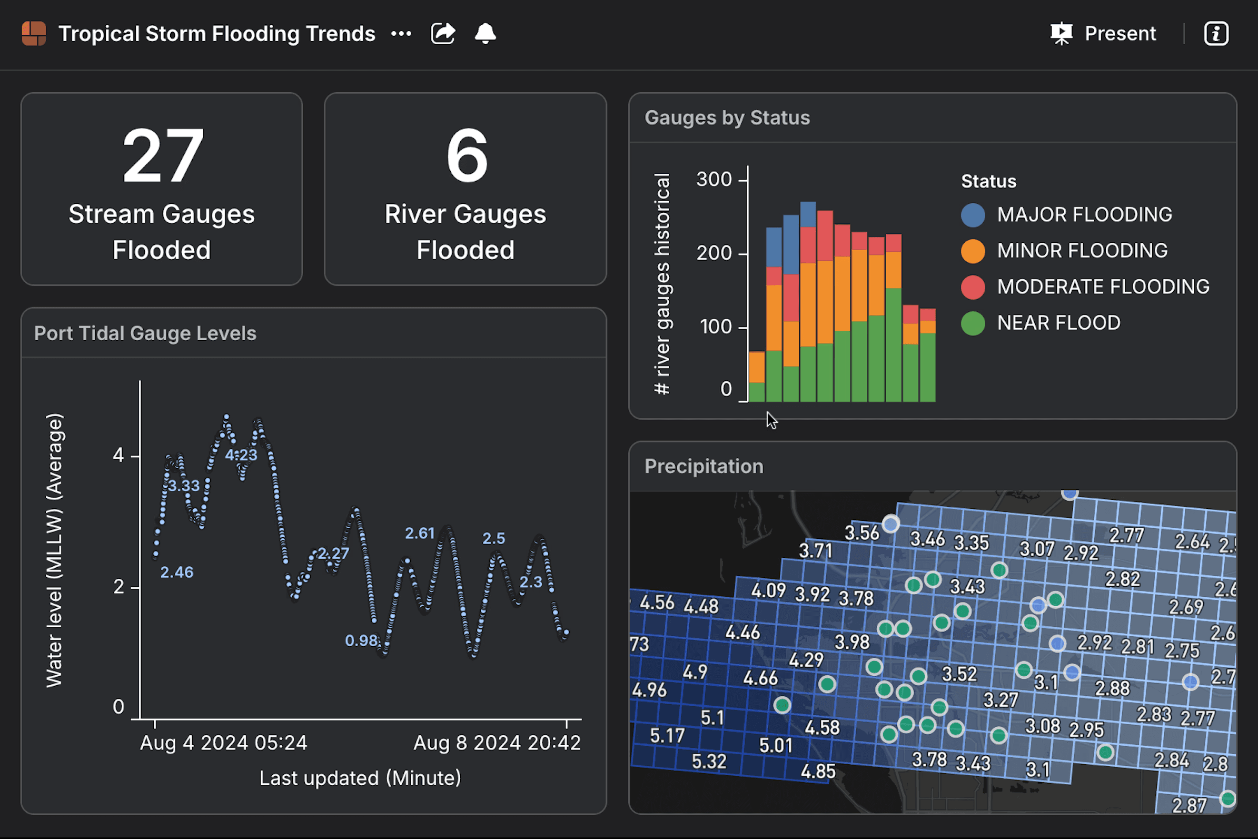Viewport: 1258px width, 839px height.
Task: Click the Precipitation panel title
Action: pyautogui.click(x=704, y=467)
